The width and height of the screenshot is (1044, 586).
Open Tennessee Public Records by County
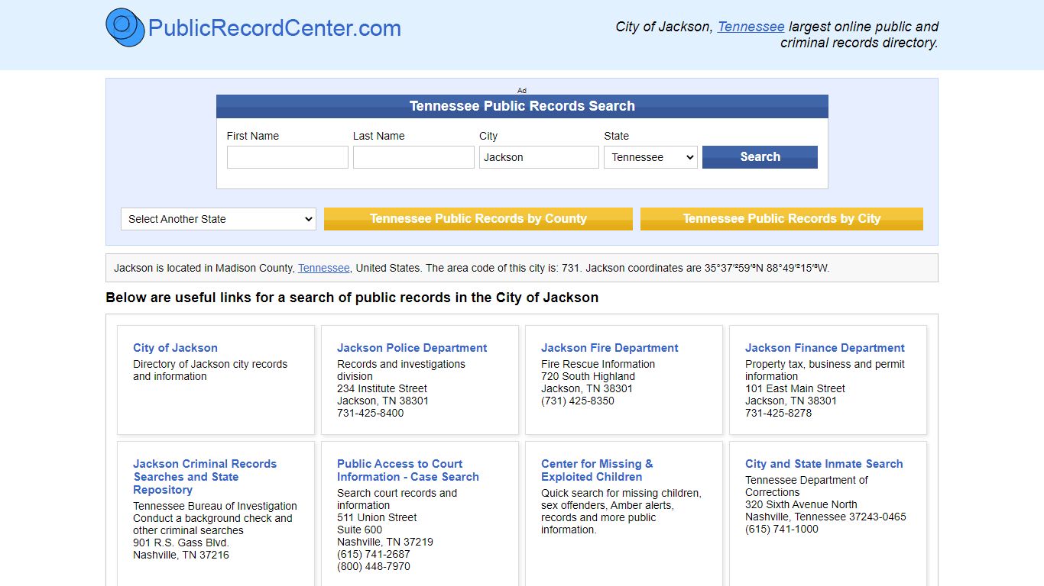(478, 219)
